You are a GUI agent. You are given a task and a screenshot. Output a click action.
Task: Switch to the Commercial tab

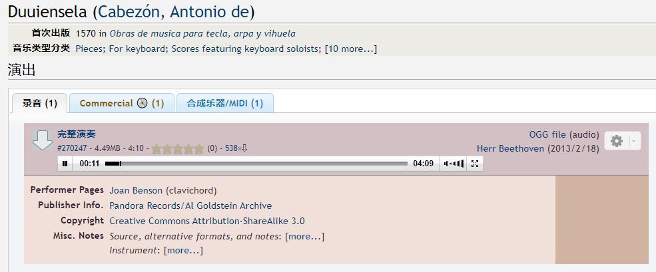click(121, 103)
